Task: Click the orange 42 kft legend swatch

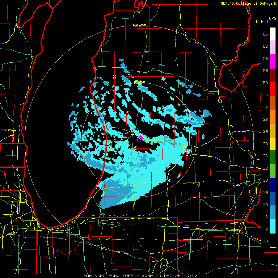Action: pos(273,116)
